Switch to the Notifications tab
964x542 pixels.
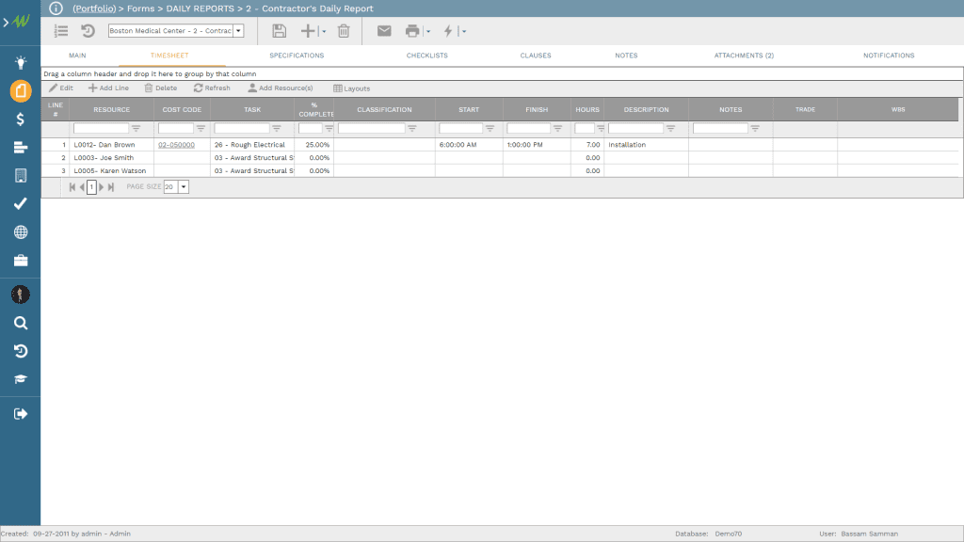tap(889, 56)
